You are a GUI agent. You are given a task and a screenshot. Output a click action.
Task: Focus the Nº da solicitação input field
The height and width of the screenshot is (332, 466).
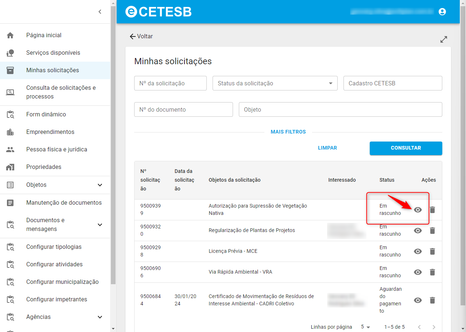tap(170, 83)
